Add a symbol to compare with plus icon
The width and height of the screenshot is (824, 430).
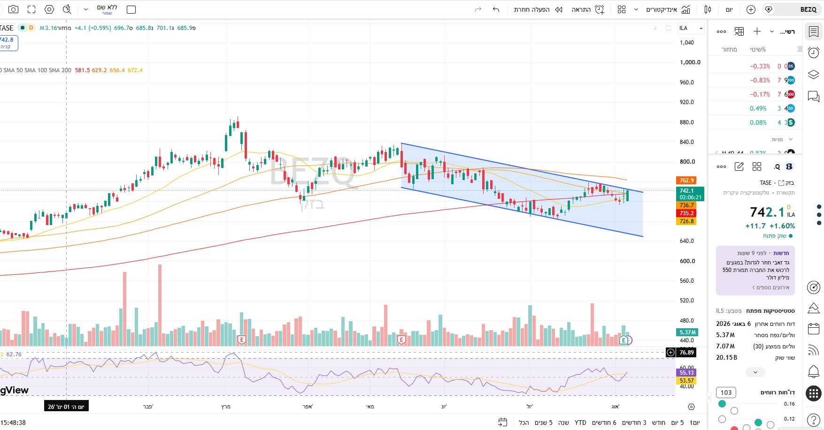click(x=751, y=9)
